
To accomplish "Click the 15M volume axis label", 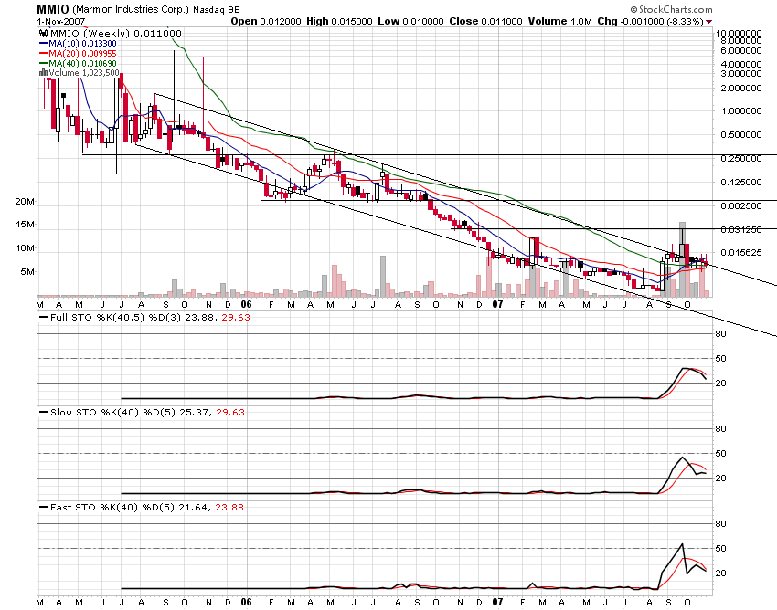I will (x=25, y=225).
